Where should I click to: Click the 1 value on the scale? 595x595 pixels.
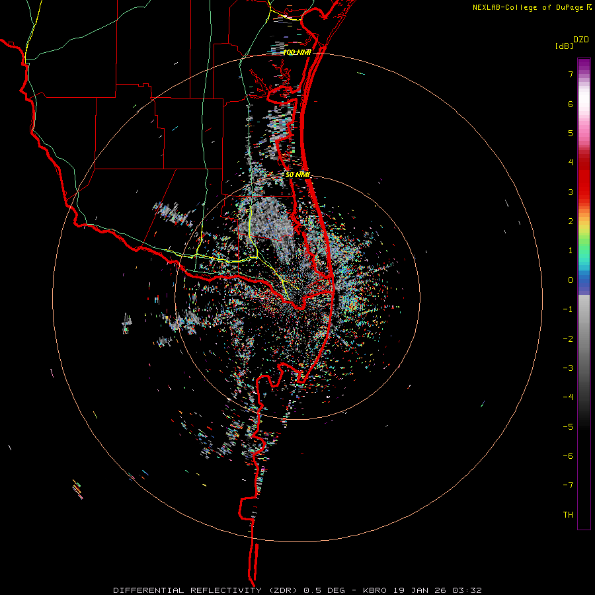pos(571,251)
